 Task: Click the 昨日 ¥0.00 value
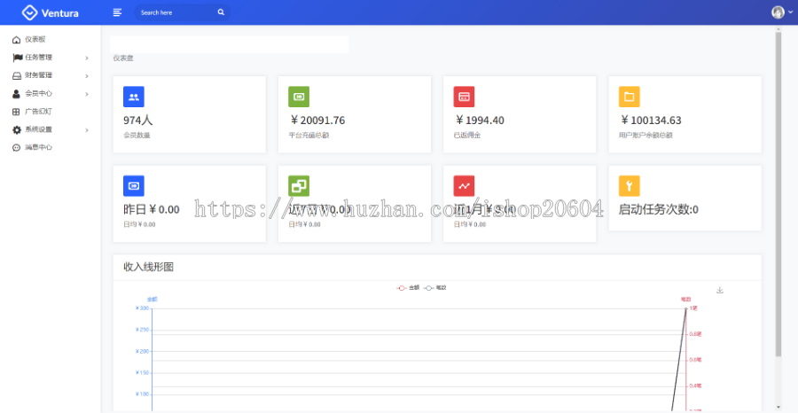point(151,209)
